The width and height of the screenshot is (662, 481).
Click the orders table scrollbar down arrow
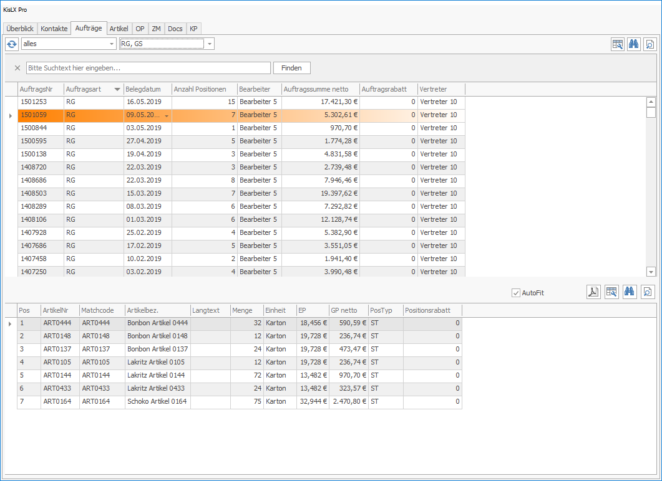(x=651, y=272)
